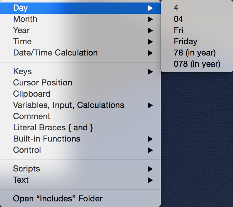The height and width of the screenshot is (207, 233).
Task: Open the Built-in Functions submenu
Action: (x=80, y=139)
